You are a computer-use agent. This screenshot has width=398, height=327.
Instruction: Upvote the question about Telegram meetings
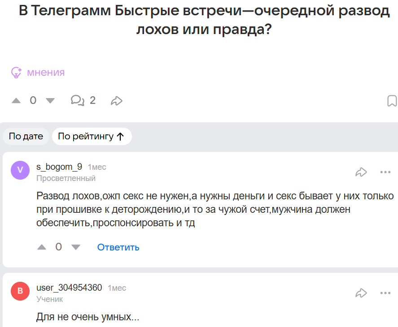[x=16, y=101]
